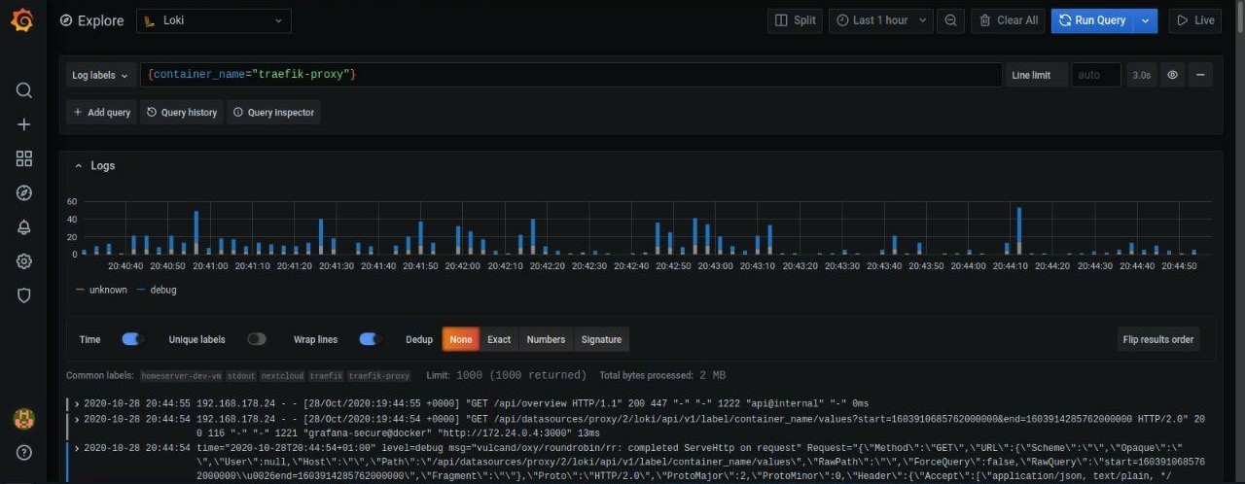Open the Server Admin shield icon

[24, 295]
